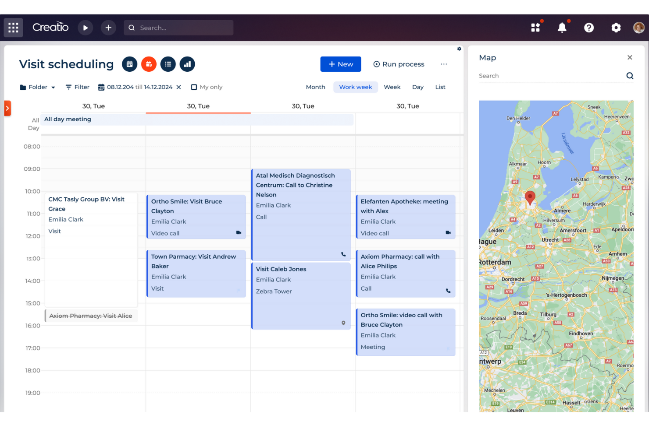Switch to the list view icon
This screenshot has width=649, height=432.
point(168,64)
